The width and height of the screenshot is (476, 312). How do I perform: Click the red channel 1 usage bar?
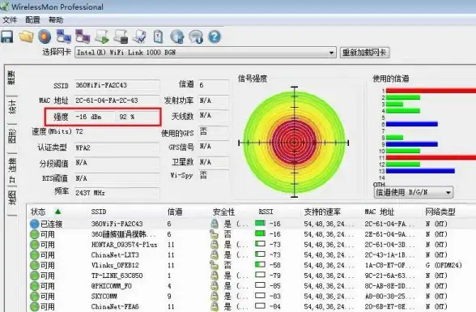tap(431, 91)
